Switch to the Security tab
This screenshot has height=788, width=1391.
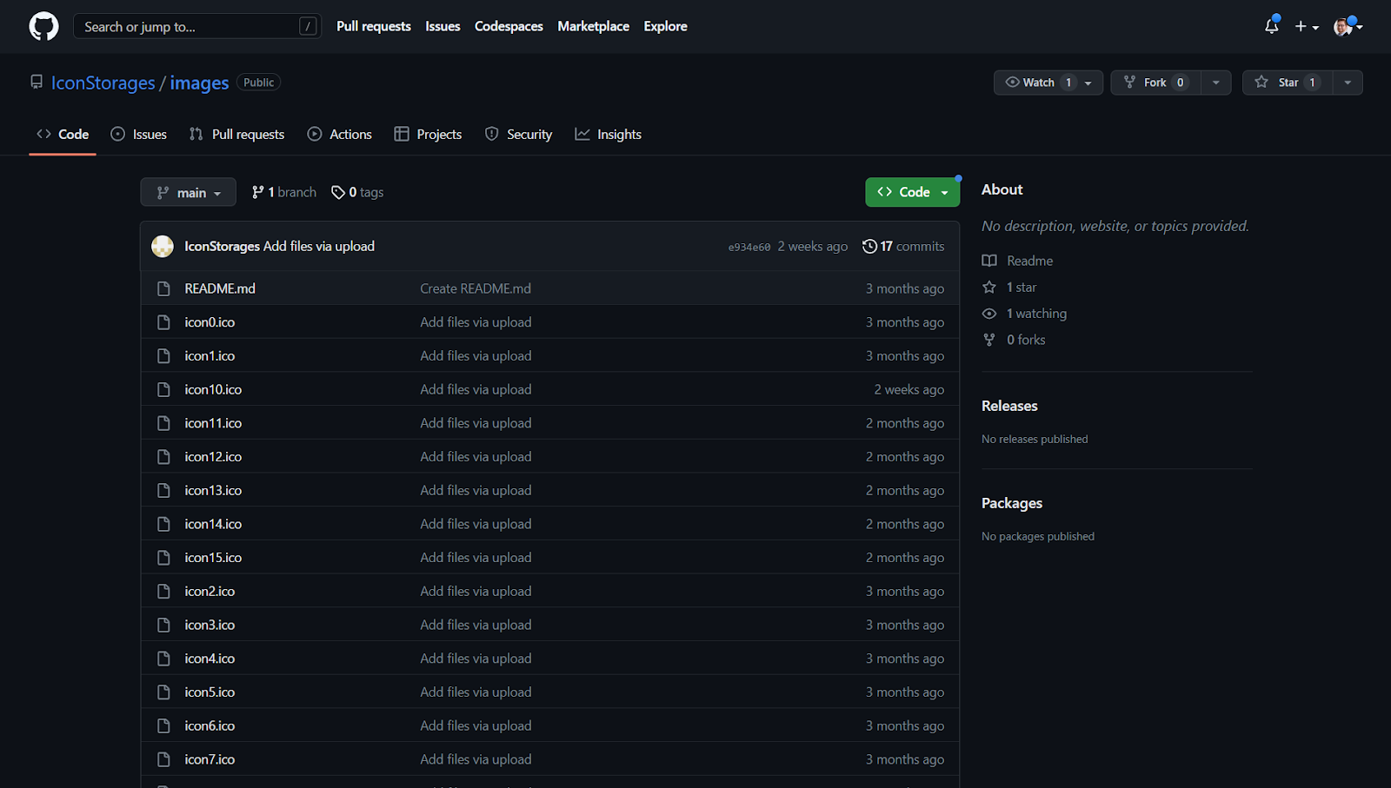tap(519, 134)
